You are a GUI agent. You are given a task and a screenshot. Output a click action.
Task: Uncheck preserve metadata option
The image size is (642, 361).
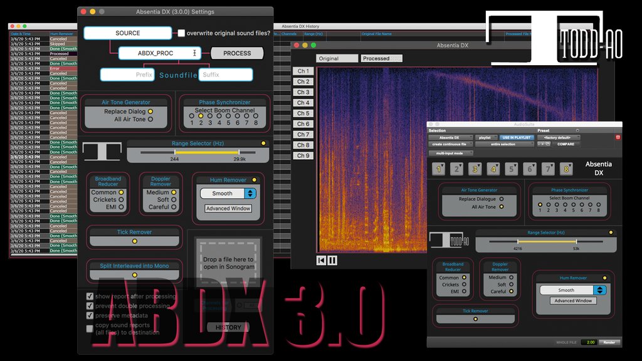coord(90,316)
